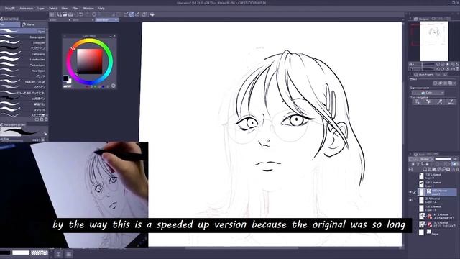
Task: Click the Navigator rotate right icon
Action: click(x=443, y=69)
